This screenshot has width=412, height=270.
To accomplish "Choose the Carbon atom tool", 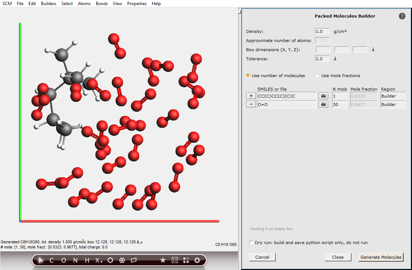I will pyautogui.click(x=52, y=260).
